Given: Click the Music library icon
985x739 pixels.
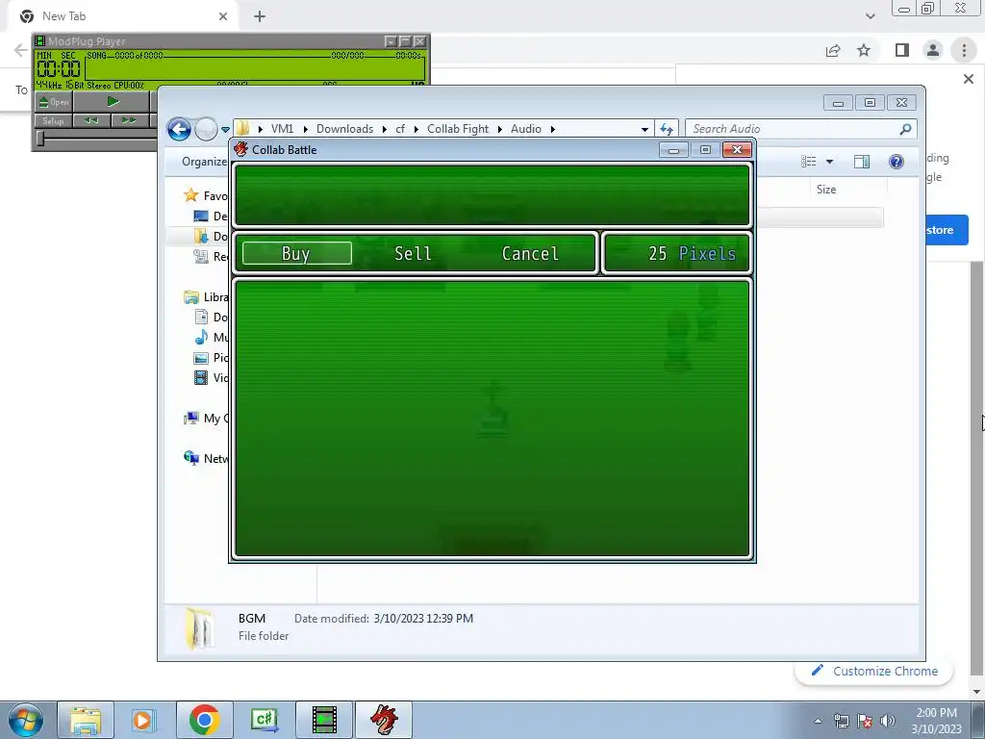Looking at the screenshot, I should coord(201,337).
